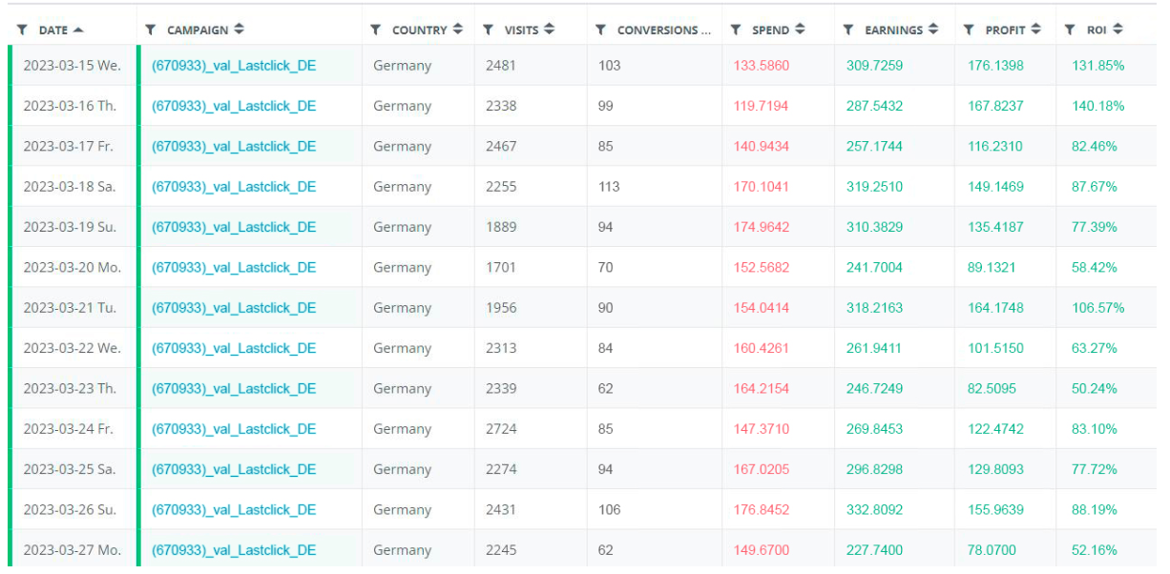Click the profit value 78.0700

coord(992,550)
